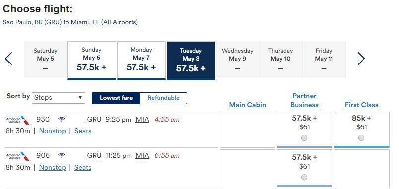The width and height of the screenshot is (399, 189).
Task: View Nonstop details for flight 906
Action: (x=52, y=167)
